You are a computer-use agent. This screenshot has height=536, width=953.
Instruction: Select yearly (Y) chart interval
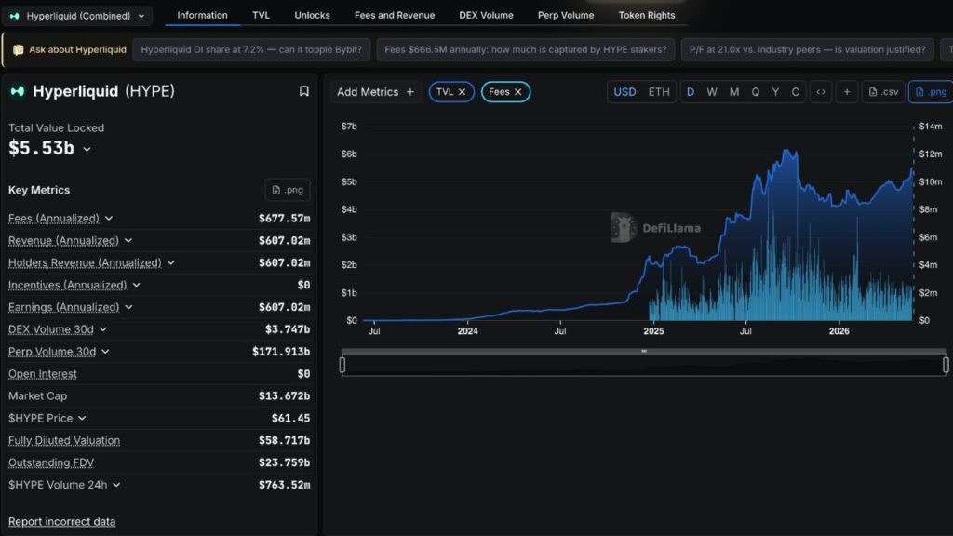pos(775,92)
